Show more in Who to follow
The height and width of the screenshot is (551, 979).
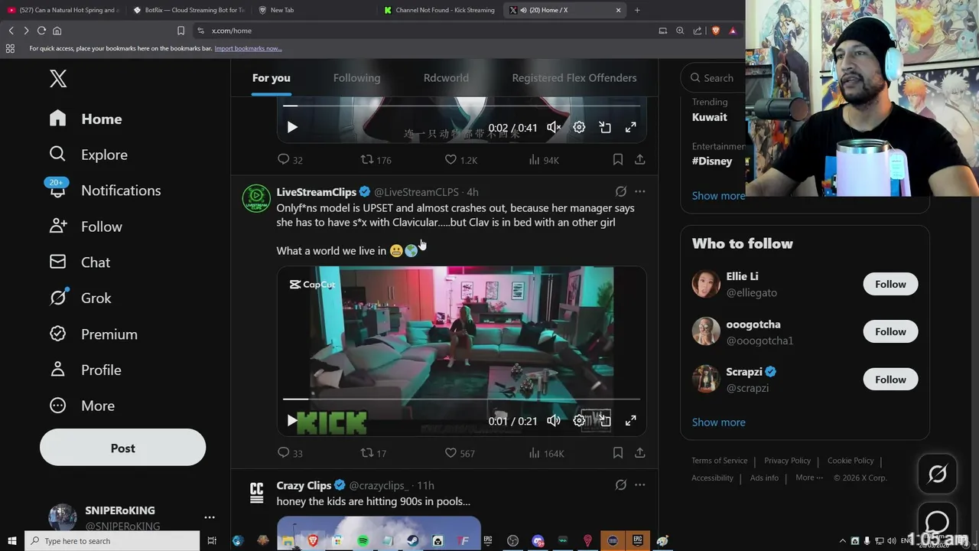(x=718, y=422)
